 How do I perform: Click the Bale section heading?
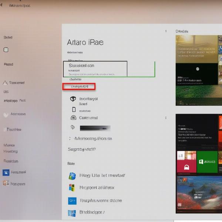click(x=71, y=164)
